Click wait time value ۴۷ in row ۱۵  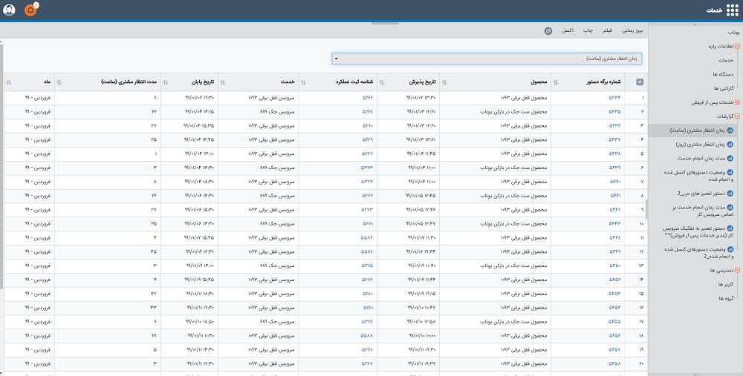coord(154,294)
